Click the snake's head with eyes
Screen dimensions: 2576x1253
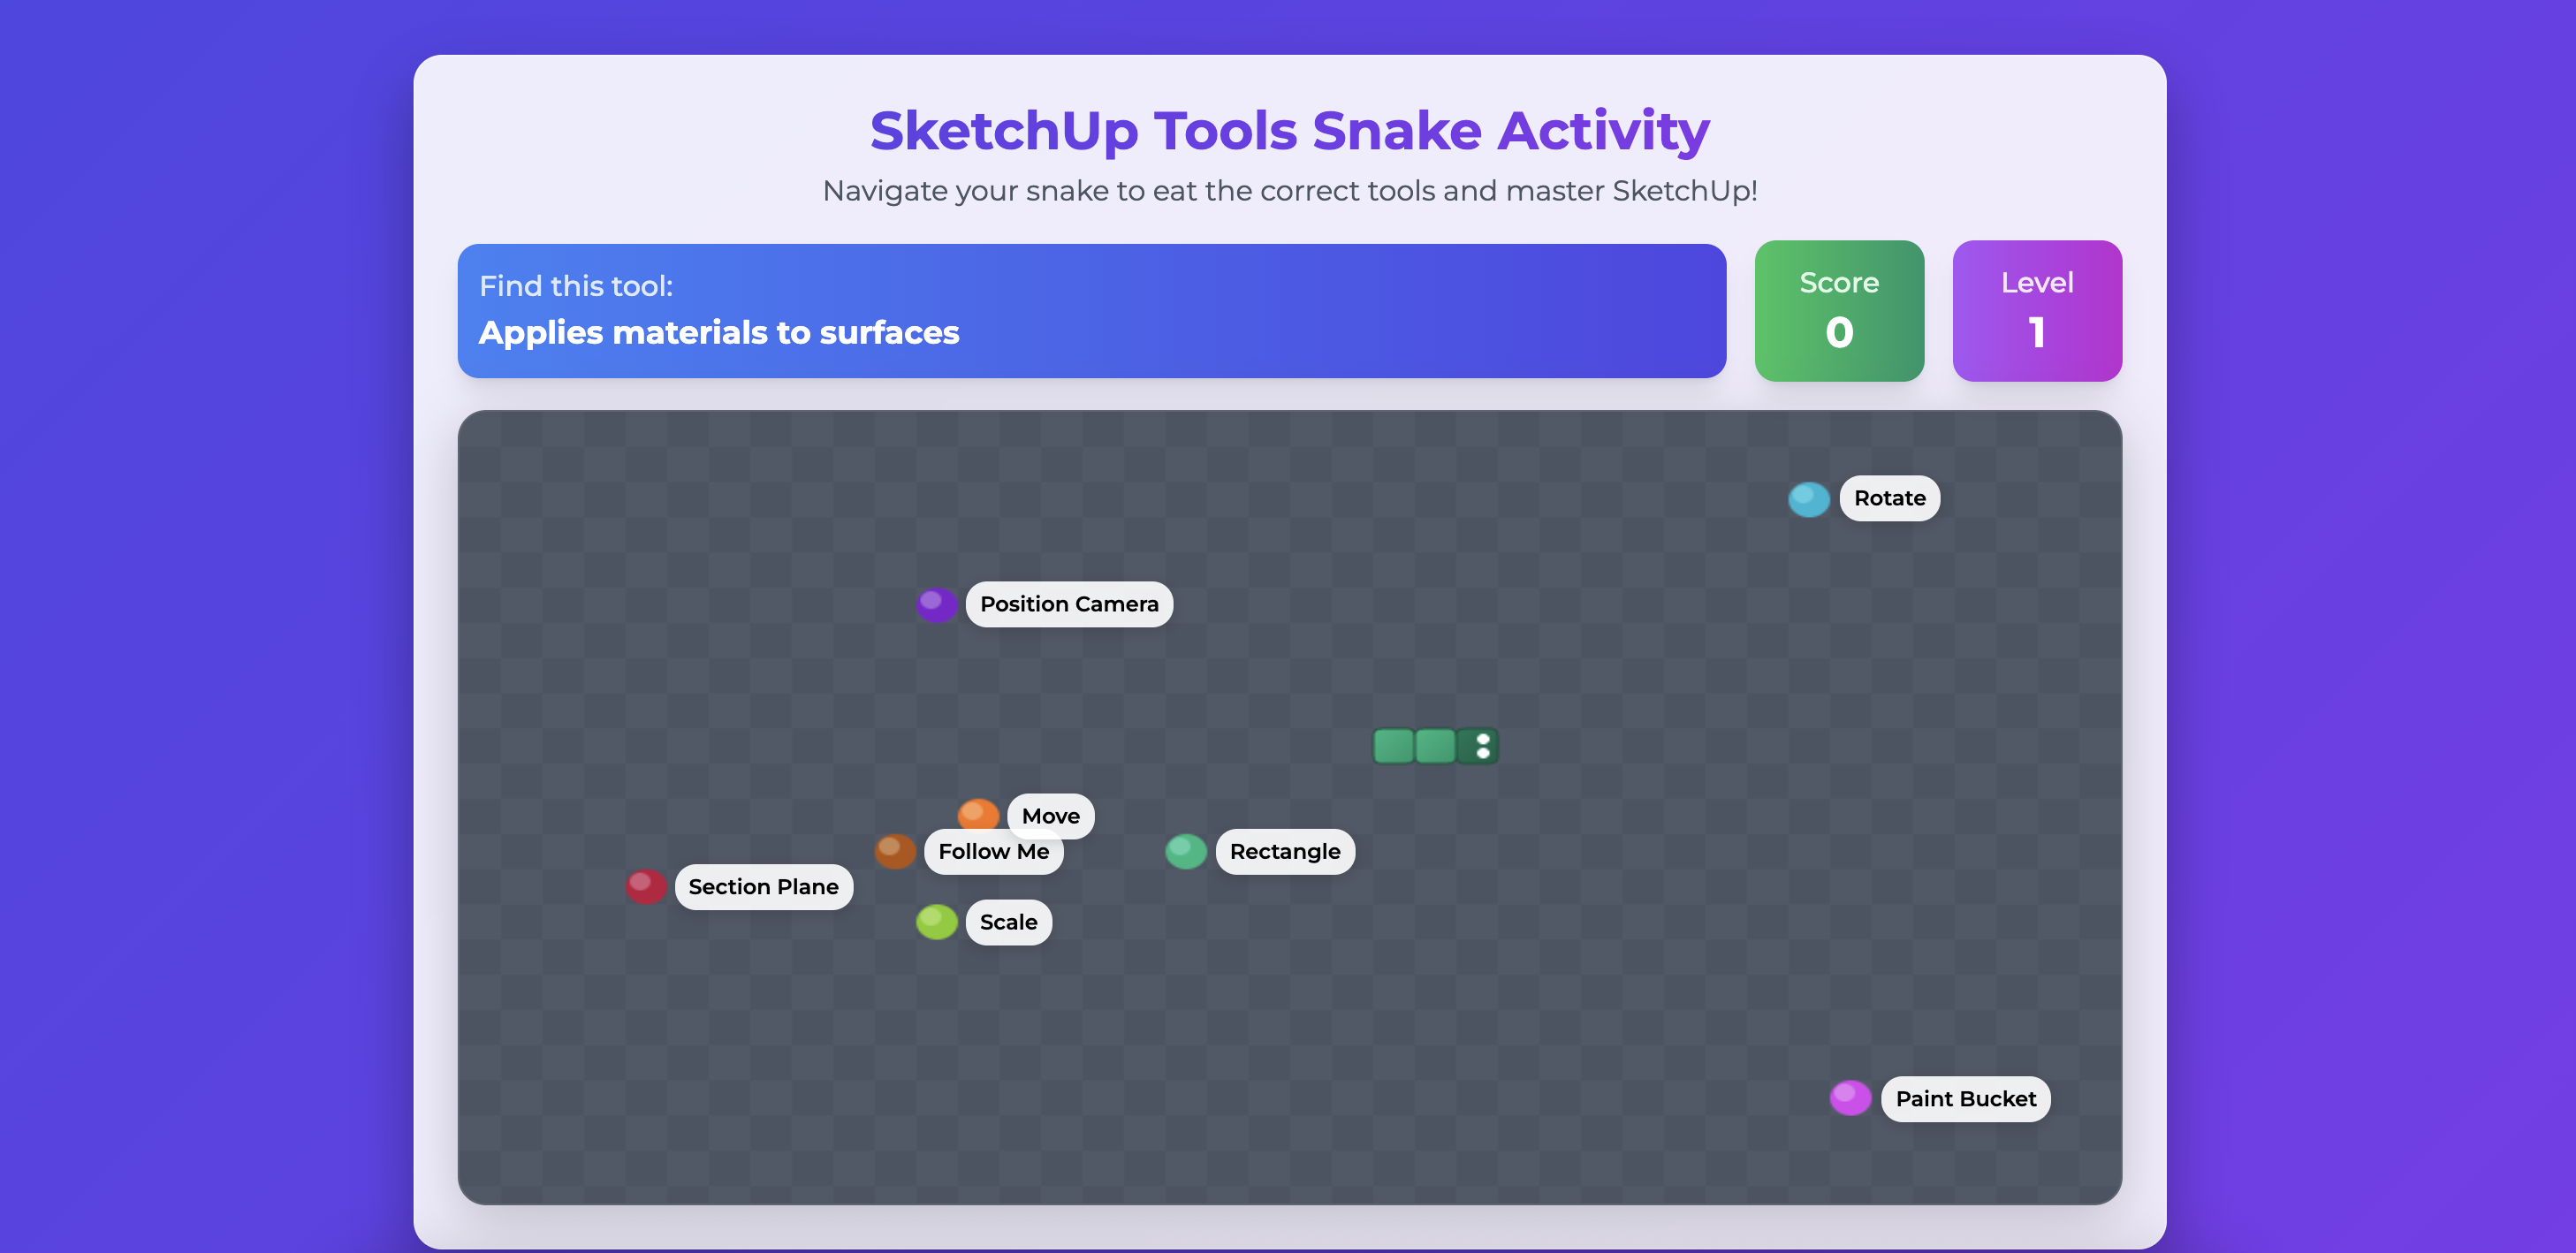coord(1477,746)
